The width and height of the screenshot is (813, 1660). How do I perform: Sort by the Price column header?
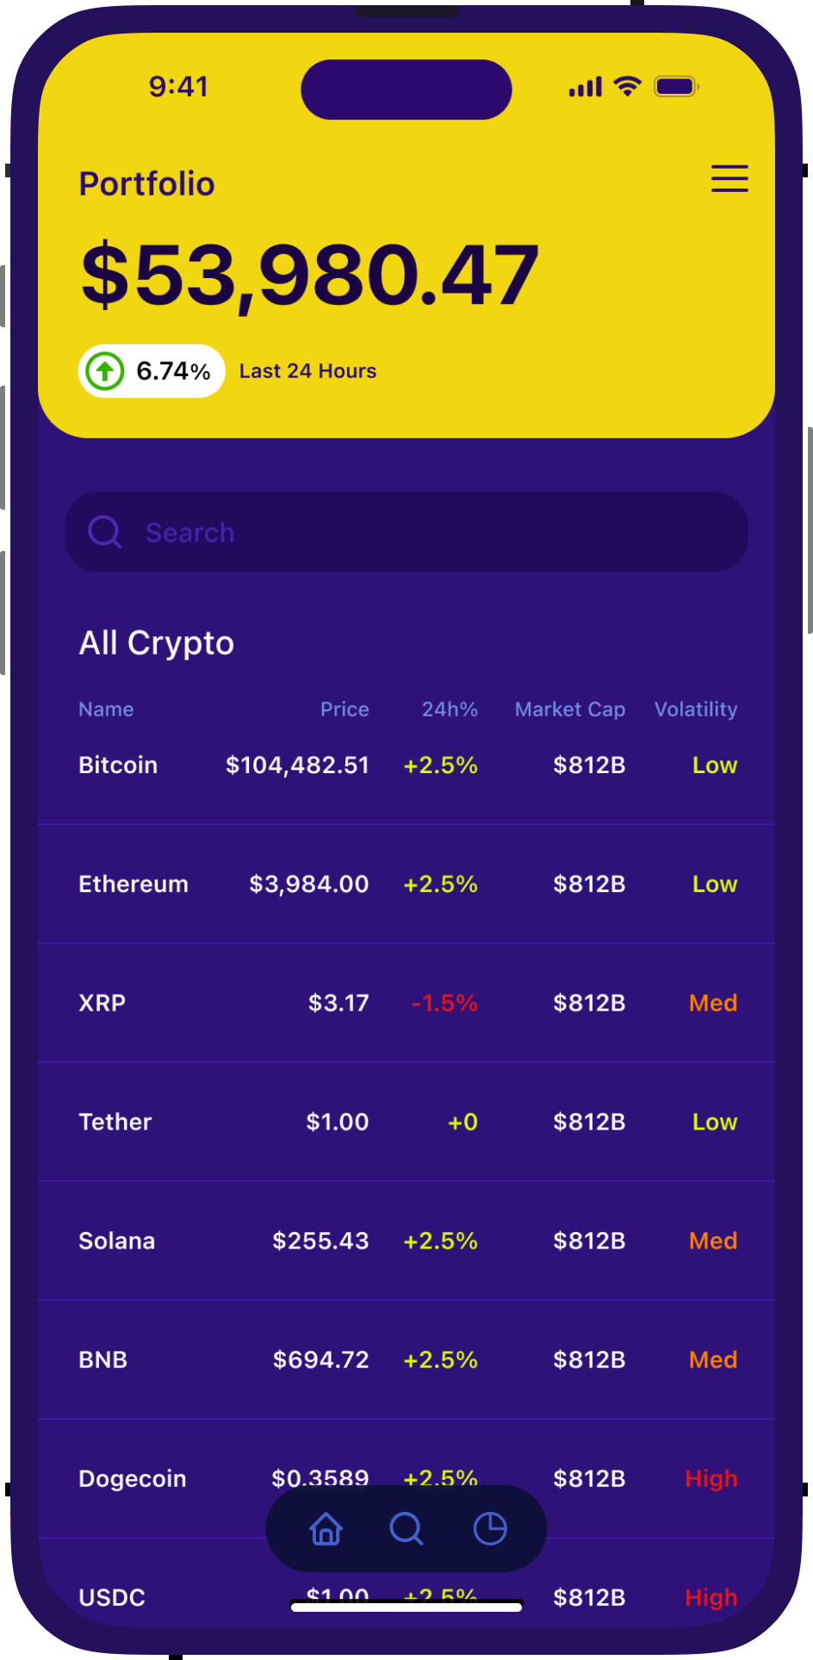[344, 709]
